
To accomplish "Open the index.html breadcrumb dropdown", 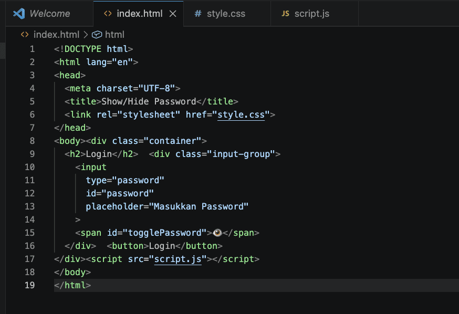I will [56, 35].
